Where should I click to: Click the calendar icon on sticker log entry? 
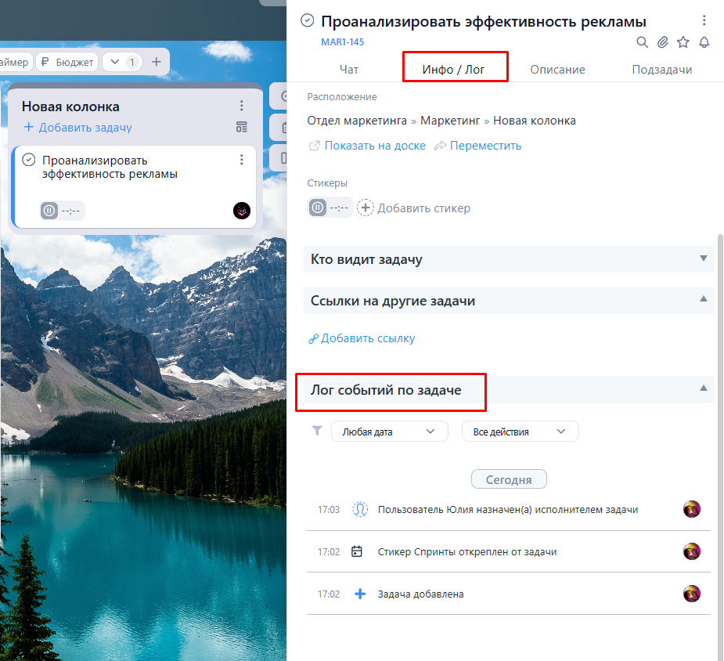pyautogui.click(x=357, y=551)
